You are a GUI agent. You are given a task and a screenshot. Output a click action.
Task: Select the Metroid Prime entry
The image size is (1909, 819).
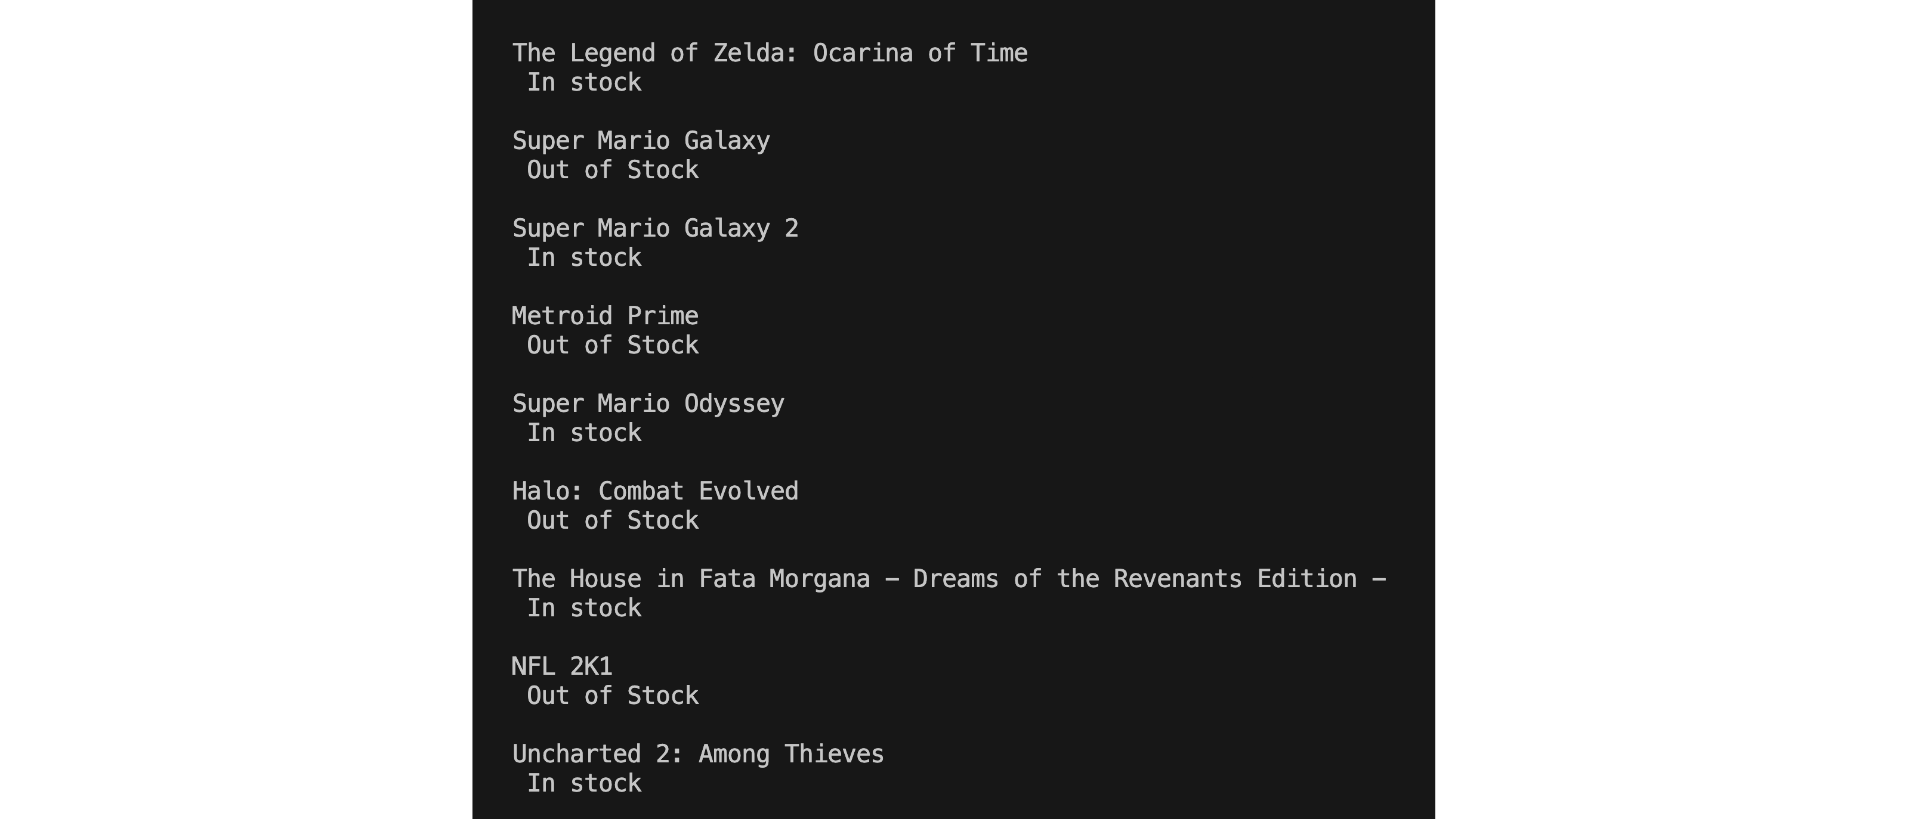pos(605,316)
